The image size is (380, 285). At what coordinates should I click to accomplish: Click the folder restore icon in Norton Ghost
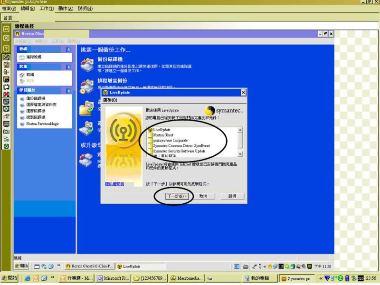(86, 108)
